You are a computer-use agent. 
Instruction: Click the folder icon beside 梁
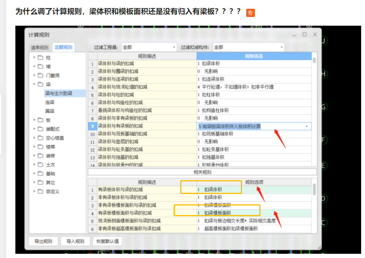click(x=40, y=84)
